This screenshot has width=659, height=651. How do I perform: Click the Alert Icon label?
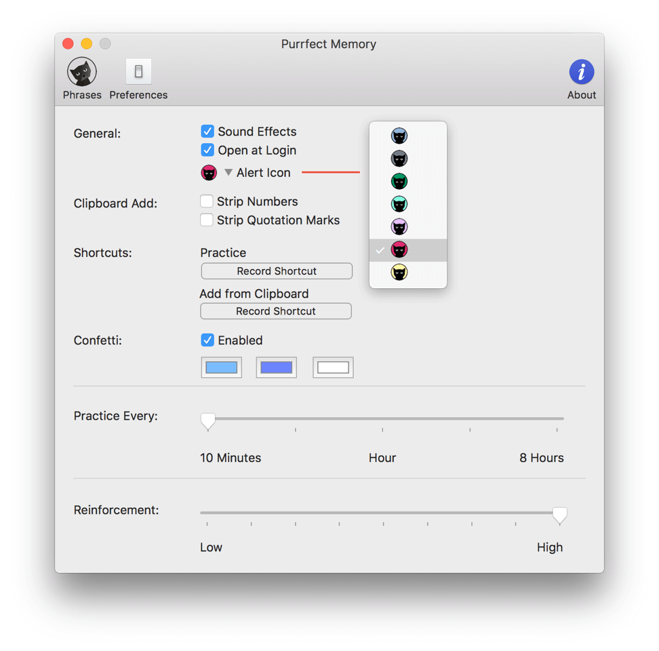(263, 172)
